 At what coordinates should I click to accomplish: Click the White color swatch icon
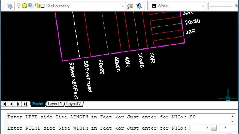[154, 6]
